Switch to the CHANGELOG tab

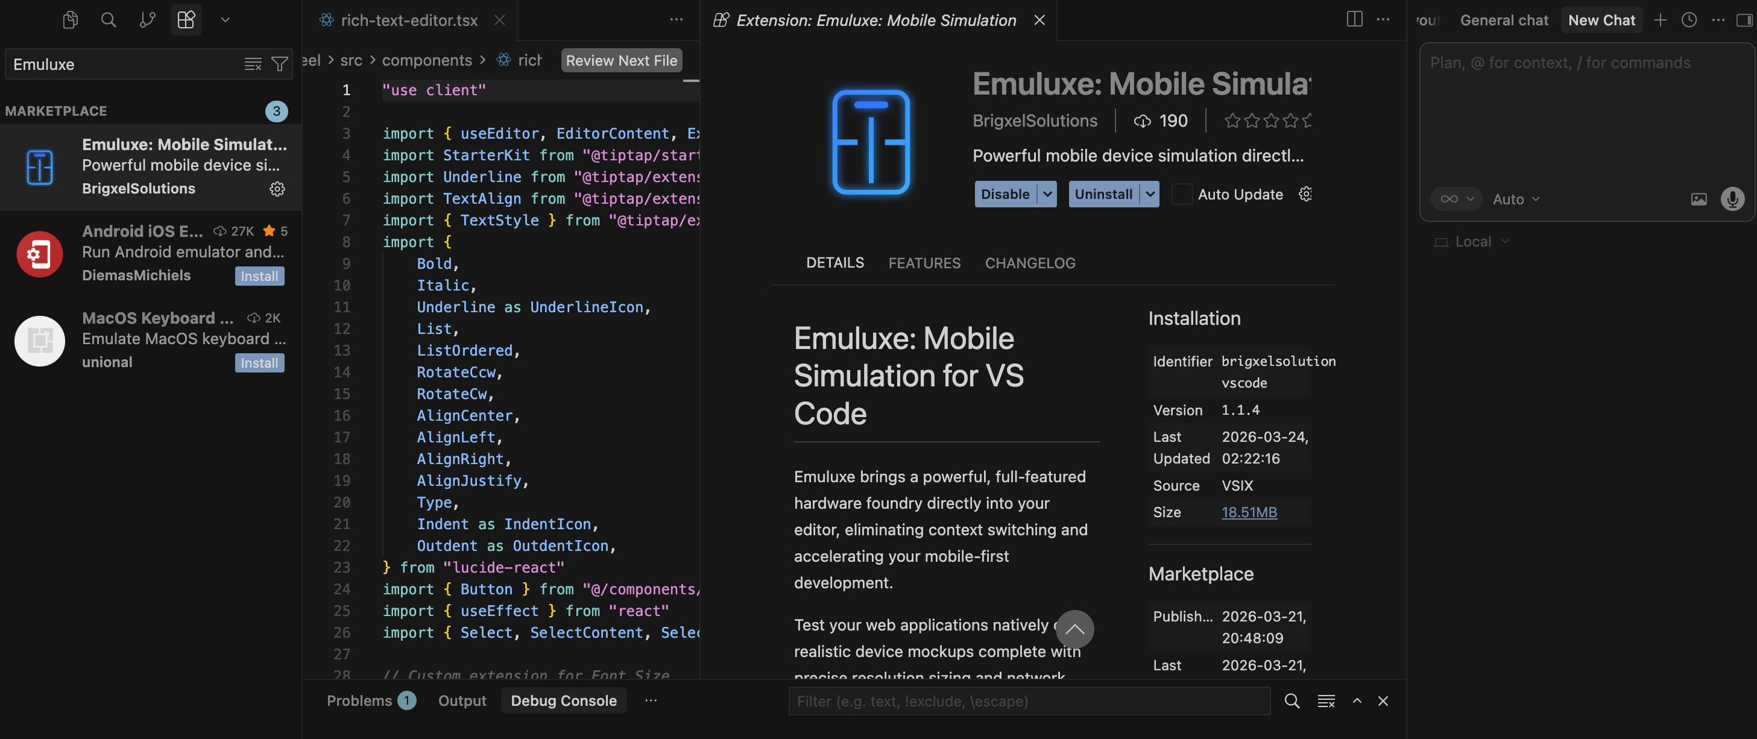click(x=1030, y=263)
